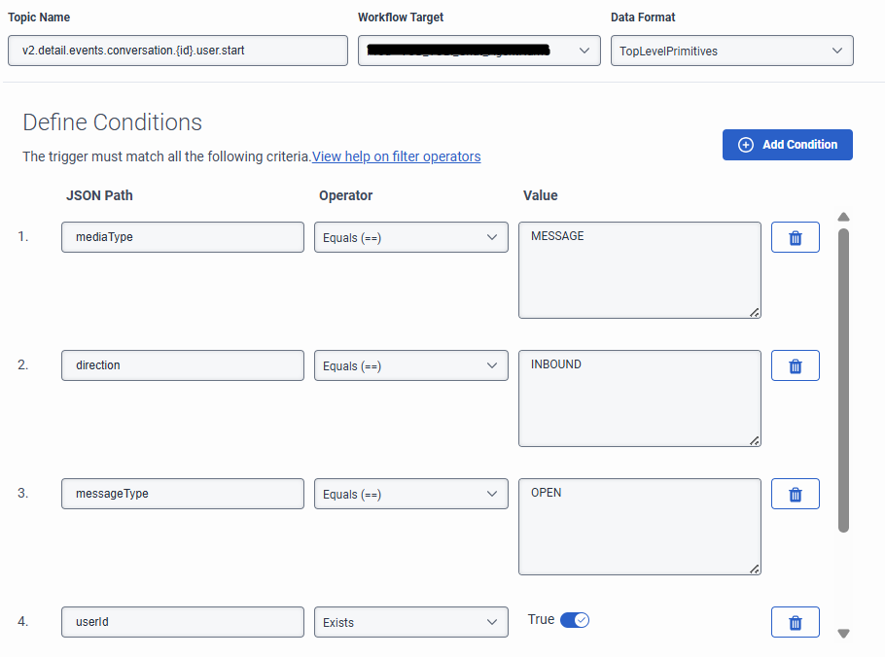Open the Workflow Target dropdown

tap(478, 51)
